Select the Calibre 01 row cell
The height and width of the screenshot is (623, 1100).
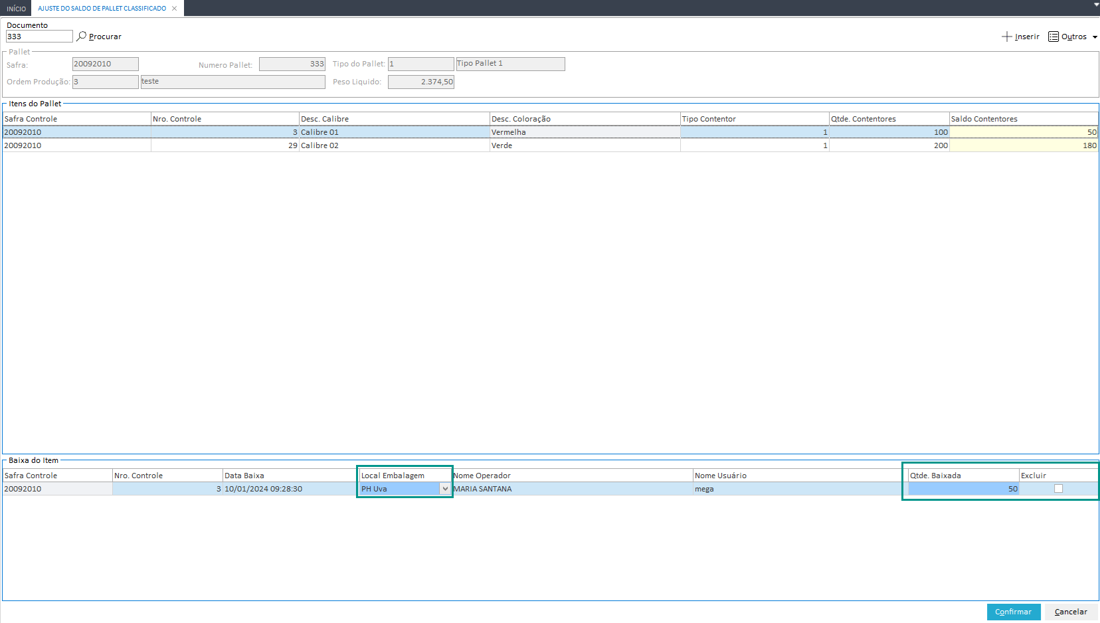(x=395, y=132)
